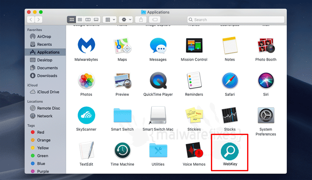Open iCloud Drive in the sidebar
312x180 pixels.
pyautogui.click(x=45, y=92)
